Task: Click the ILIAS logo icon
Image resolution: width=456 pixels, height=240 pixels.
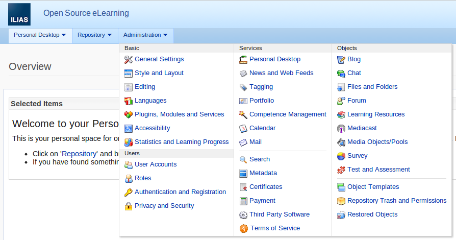Action: pyautogui.click(x=19, y=14)
